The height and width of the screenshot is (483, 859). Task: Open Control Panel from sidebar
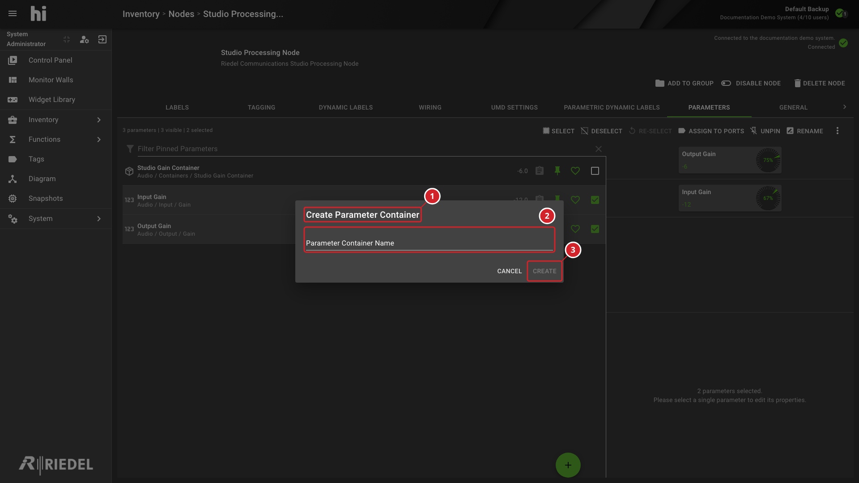(x=55, y=60)
